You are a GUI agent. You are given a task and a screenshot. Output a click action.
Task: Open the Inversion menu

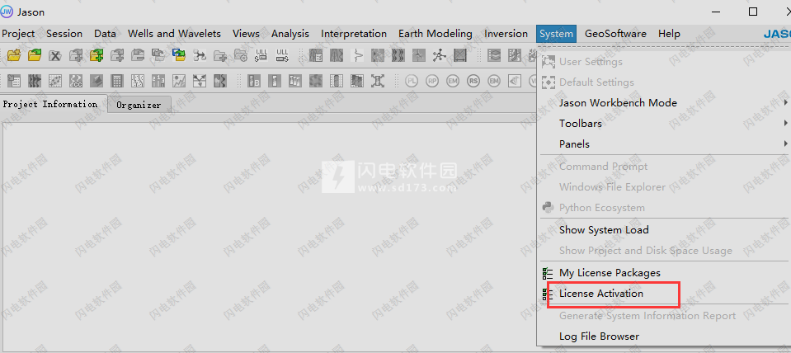pos(506,34)
